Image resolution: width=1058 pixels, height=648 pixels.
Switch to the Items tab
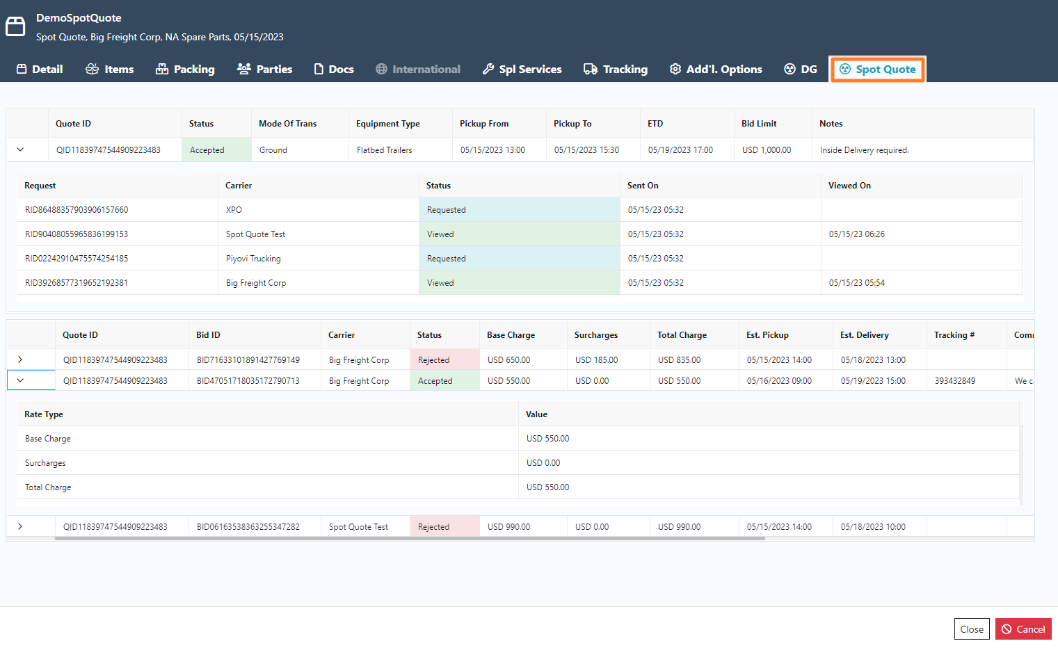[110, 69]
